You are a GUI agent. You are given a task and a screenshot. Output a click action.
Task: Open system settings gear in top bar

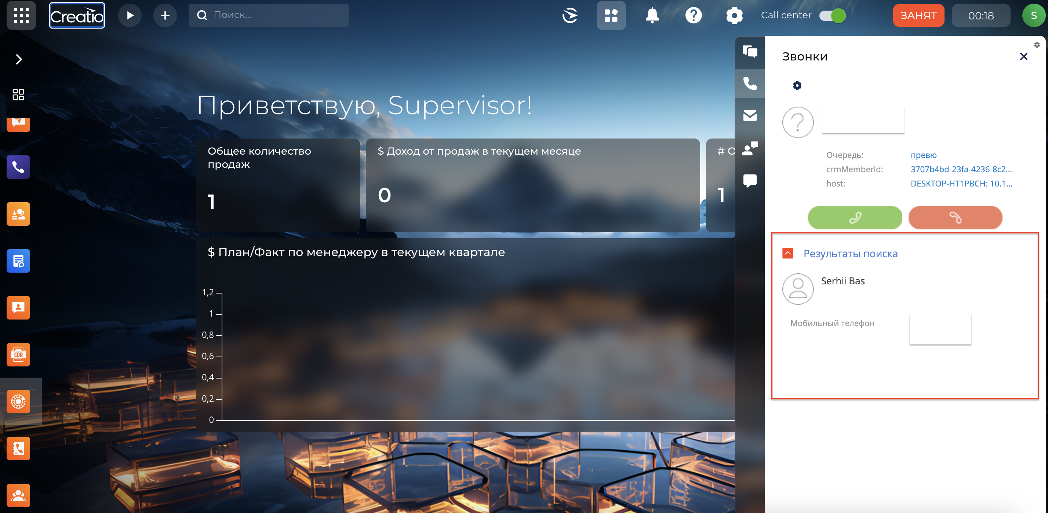[734, 15]
